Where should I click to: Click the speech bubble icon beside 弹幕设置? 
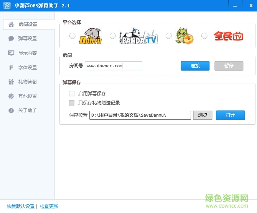click(x=11, y=39)
